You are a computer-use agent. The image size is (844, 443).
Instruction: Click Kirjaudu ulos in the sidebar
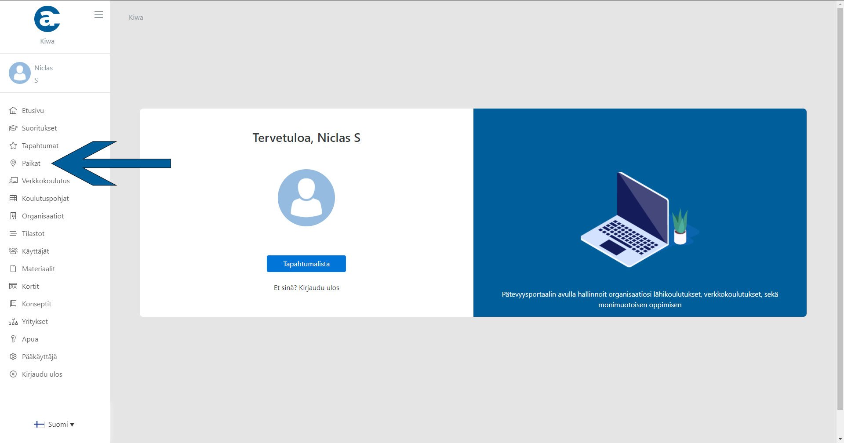point(42,374)
